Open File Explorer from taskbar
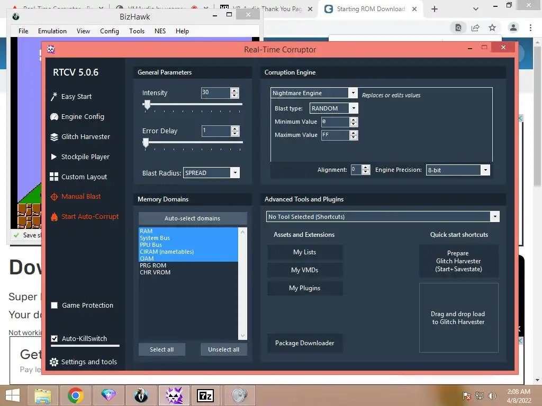The width and height of the screenshot is (542, 406). (43, 395)
